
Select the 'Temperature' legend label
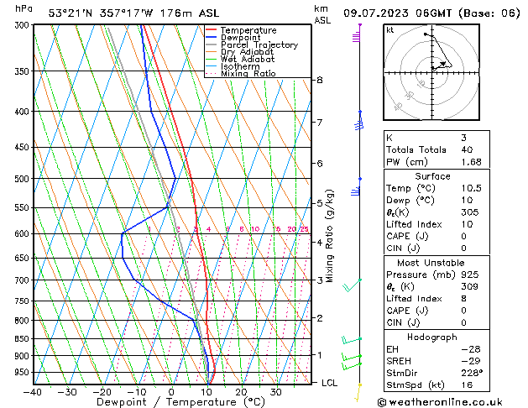(x=248, y=30)
